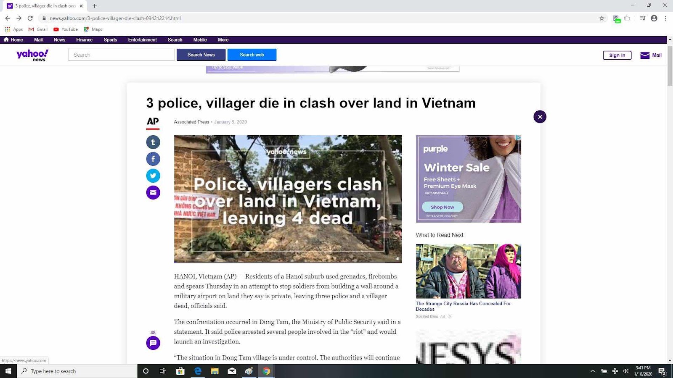
Task: Open the More menu in navigation bar
Action: [223, 40]
